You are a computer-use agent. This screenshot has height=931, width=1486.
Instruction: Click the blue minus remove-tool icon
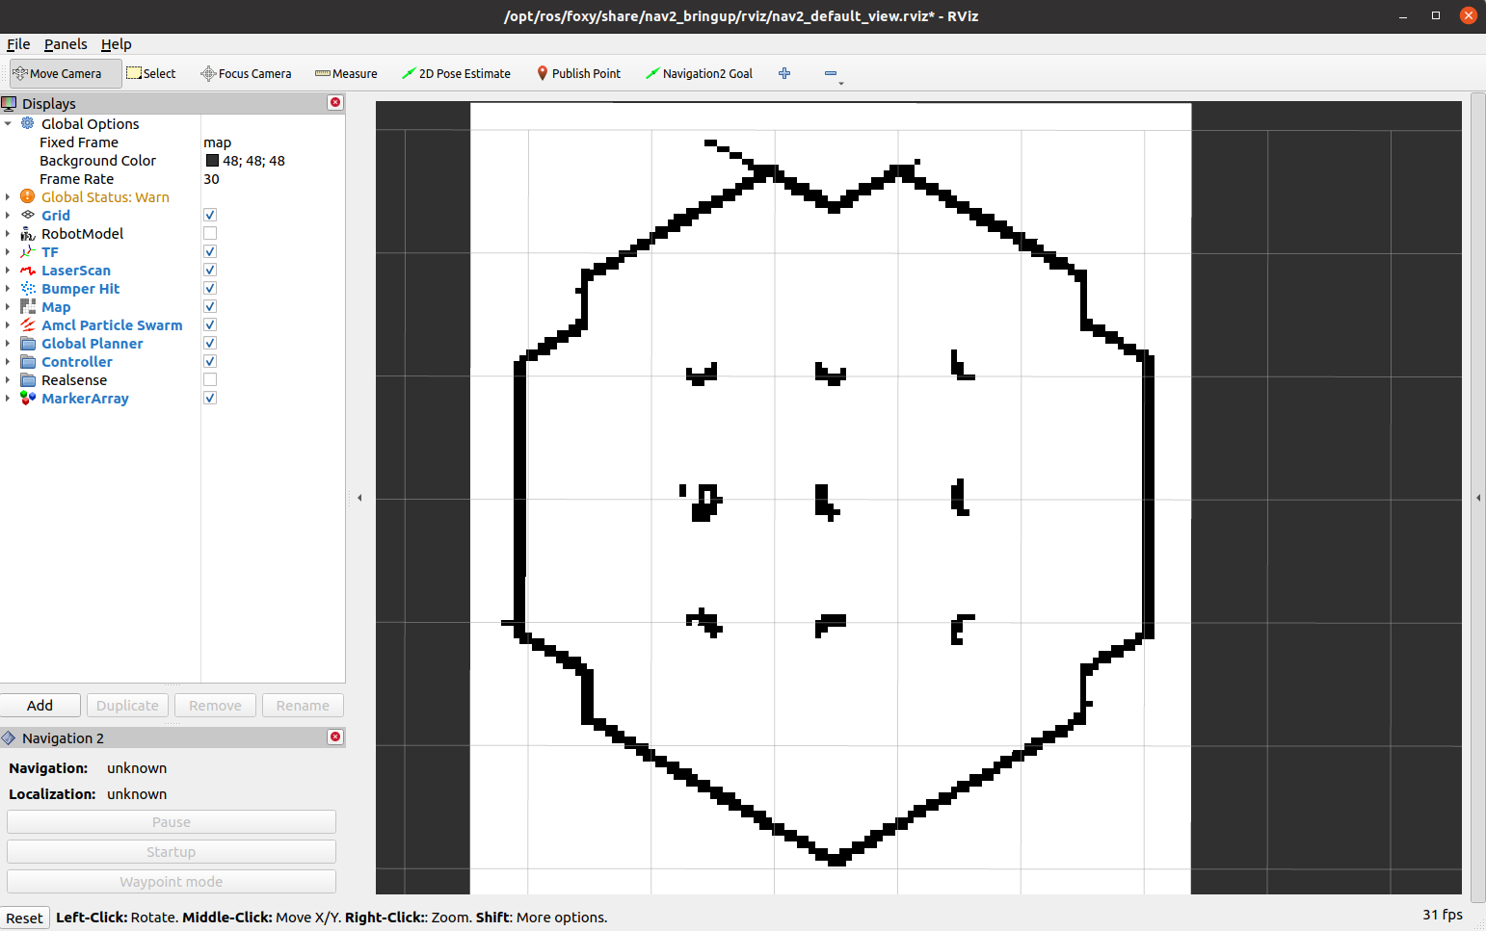(831, 73)
